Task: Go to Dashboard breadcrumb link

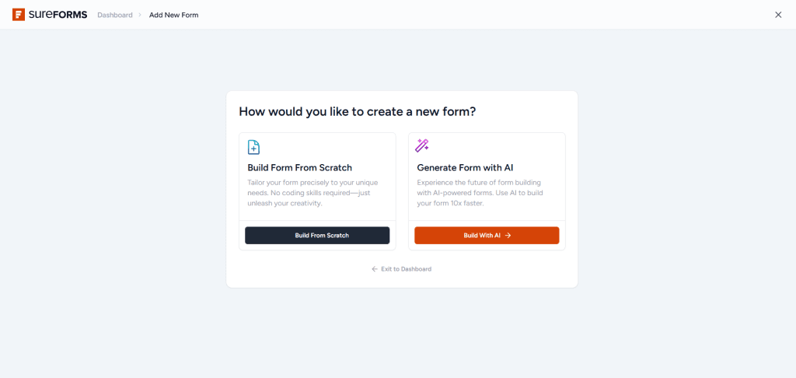Action: click(x=115, y=15)
